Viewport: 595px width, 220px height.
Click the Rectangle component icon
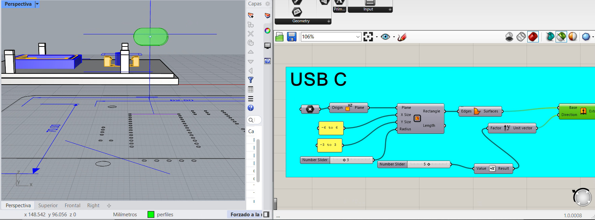tap(417, 118)
